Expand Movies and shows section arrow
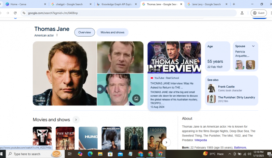 (76, 120)
